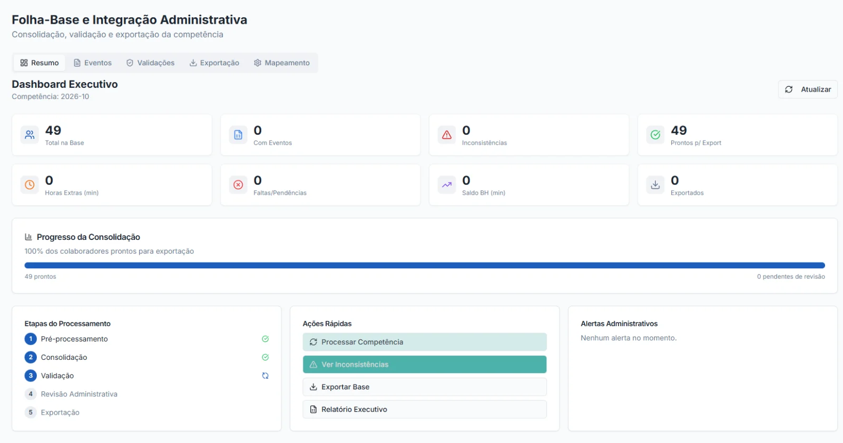Click the spinning refresh icon next to Validação

pos(266,376)
